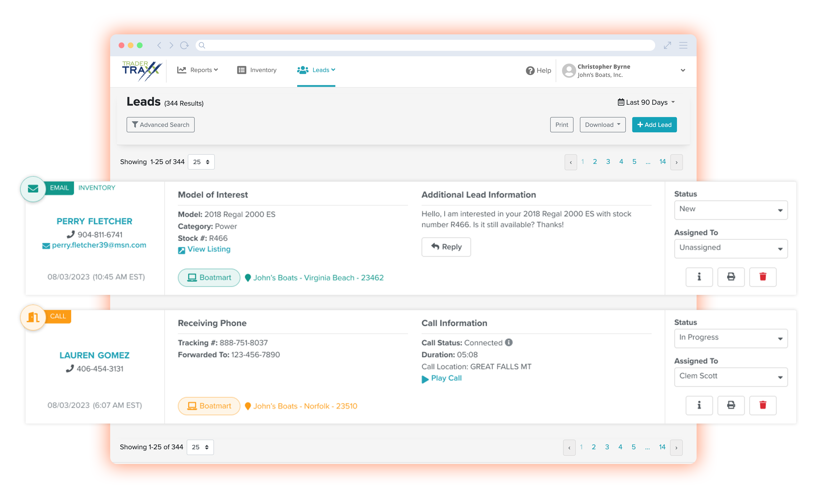The height and width of the screenshot is (502, 816).
Task: Go to previous page in top pagination
Action: [570, 162]
